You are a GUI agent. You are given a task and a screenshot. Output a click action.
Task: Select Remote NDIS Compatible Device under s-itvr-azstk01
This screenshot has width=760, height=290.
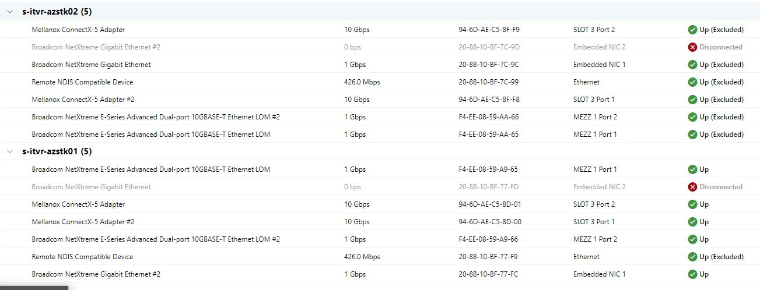tap(82, 257)
